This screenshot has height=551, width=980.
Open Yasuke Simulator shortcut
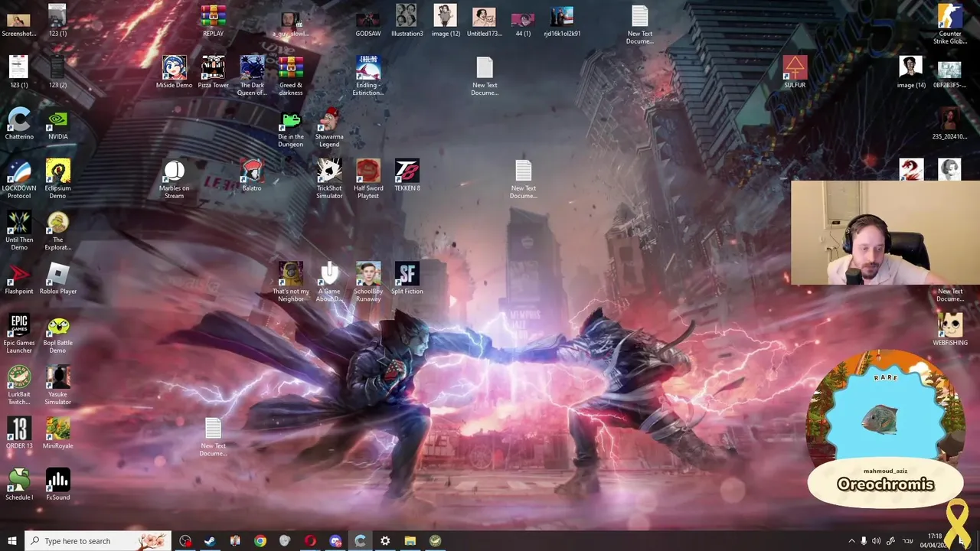coord(58,385)
